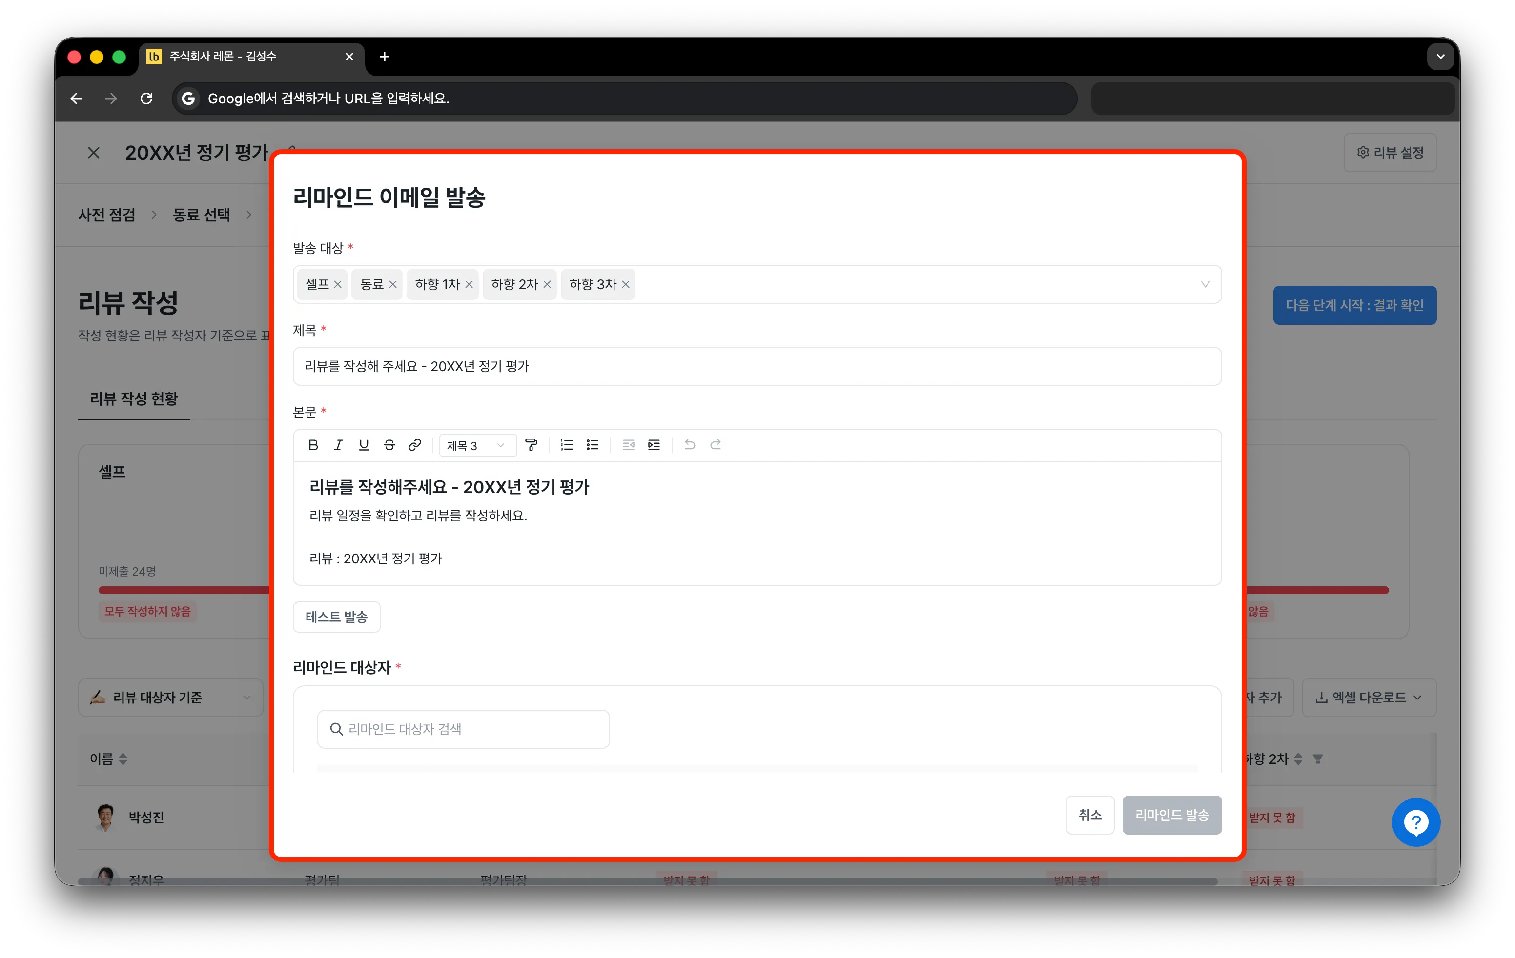Remove the 동료 tag from recipients
1515x958 pixels.
392,285
